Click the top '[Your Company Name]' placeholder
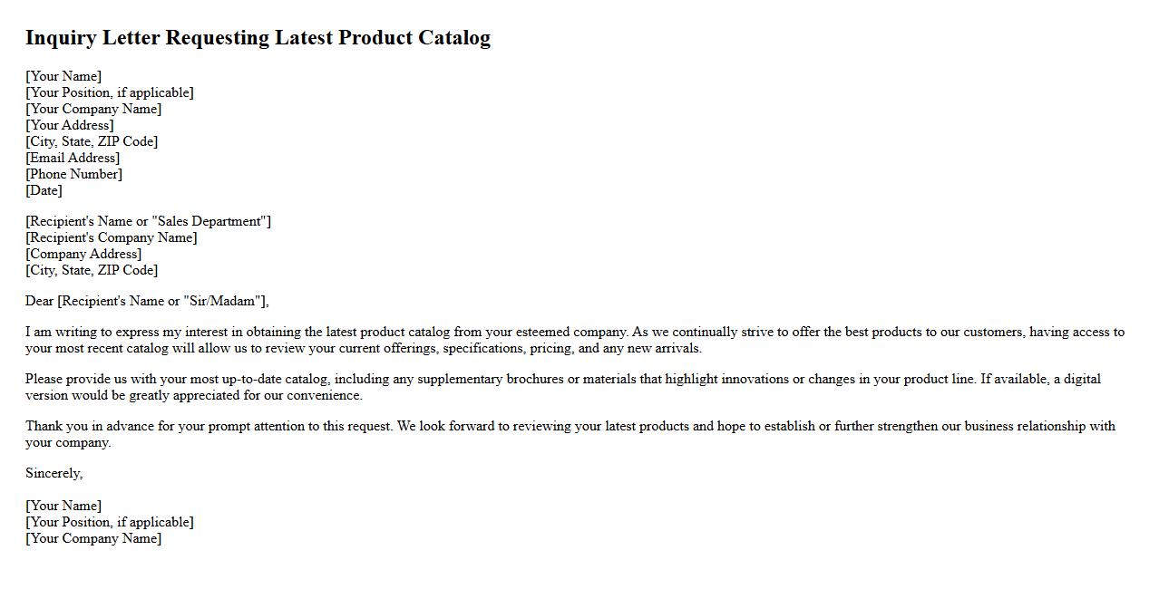1159x589 pixels. tap(93, 109)
